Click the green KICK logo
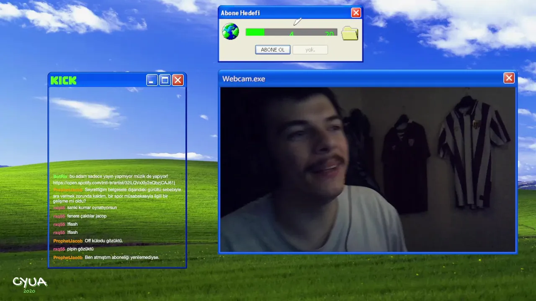536x301 pixels. (63, 80)
